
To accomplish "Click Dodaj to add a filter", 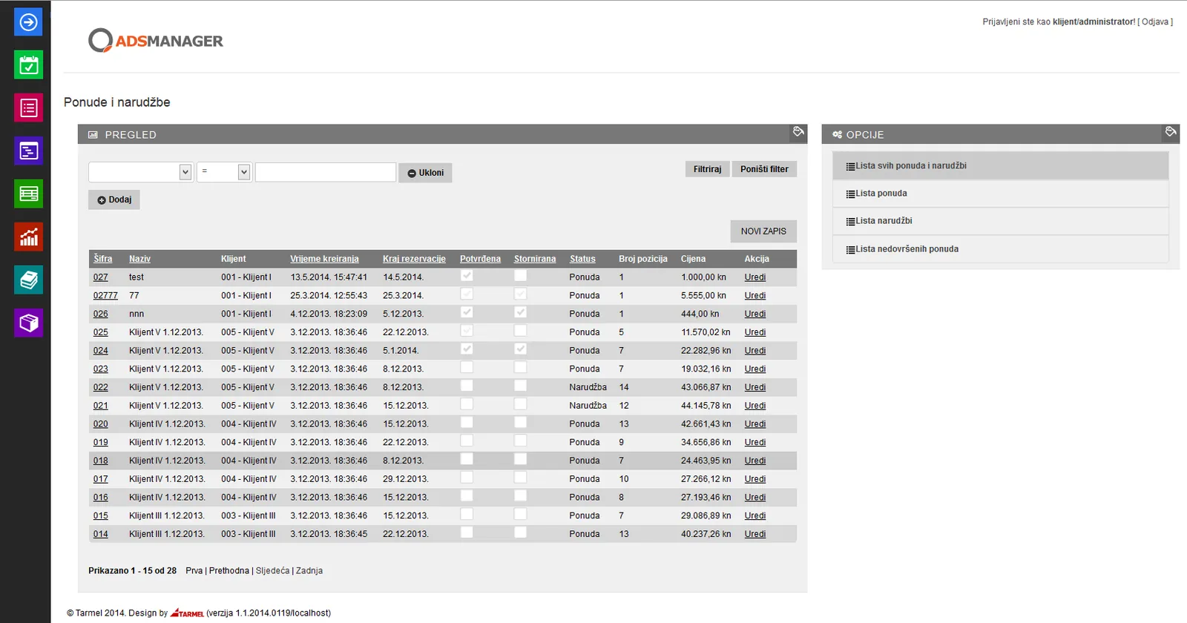I will click(114, 200).
